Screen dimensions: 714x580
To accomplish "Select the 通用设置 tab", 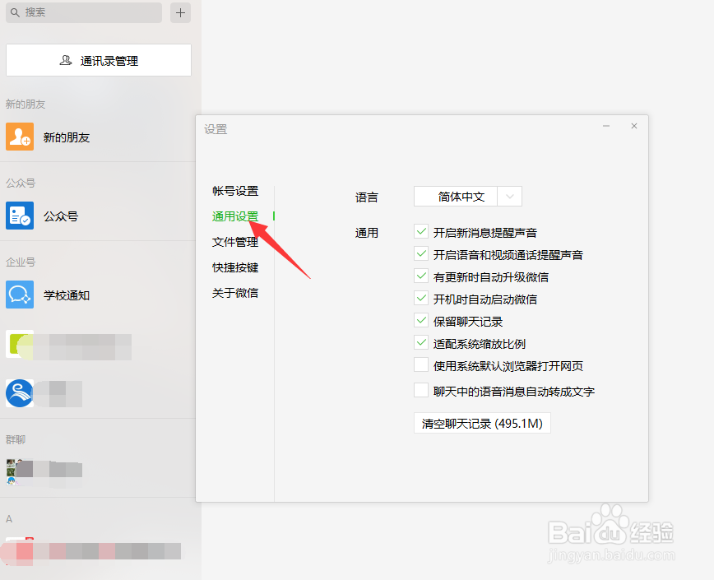I will tap(235, 216).
